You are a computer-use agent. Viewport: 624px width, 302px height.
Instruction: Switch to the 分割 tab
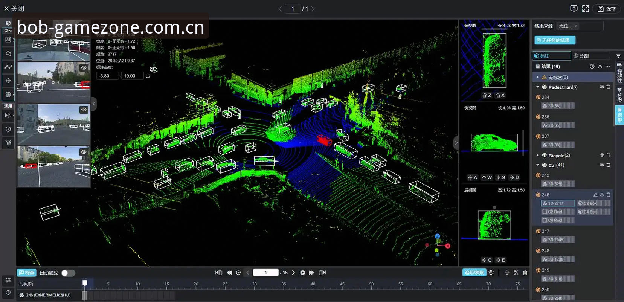(590, 56)
